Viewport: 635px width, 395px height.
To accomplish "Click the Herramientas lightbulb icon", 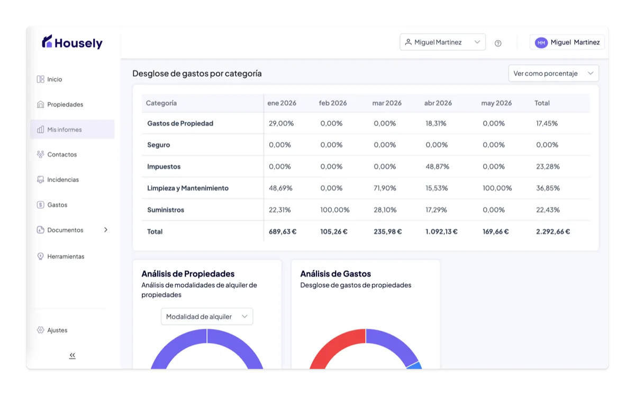I will pos(40,256).
